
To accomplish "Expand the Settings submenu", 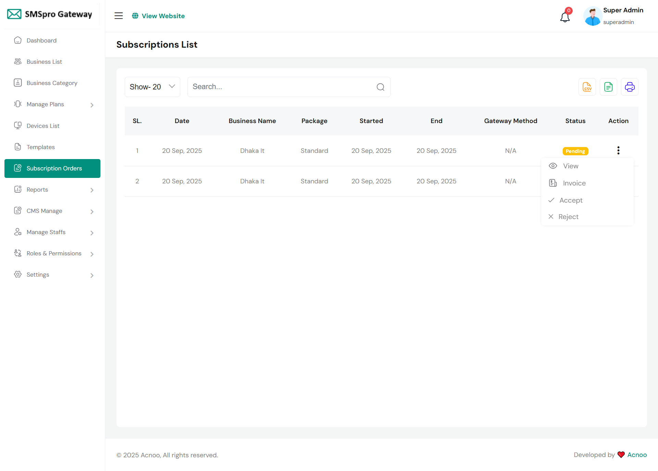I will click(x=92, y=275).
